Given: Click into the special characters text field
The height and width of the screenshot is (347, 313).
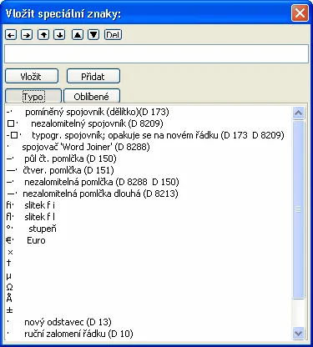Looking at the screenshot, I should click(x=156, y=53).
